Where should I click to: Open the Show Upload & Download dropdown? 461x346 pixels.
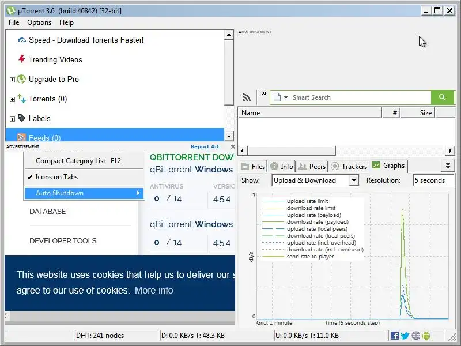tap(354, 180)
